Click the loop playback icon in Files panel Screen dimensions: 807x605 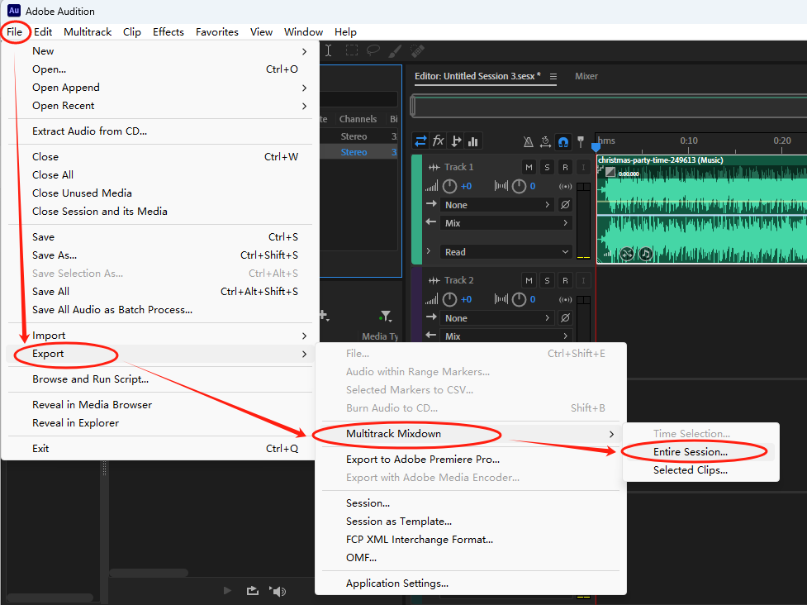(x=252, y=591)
